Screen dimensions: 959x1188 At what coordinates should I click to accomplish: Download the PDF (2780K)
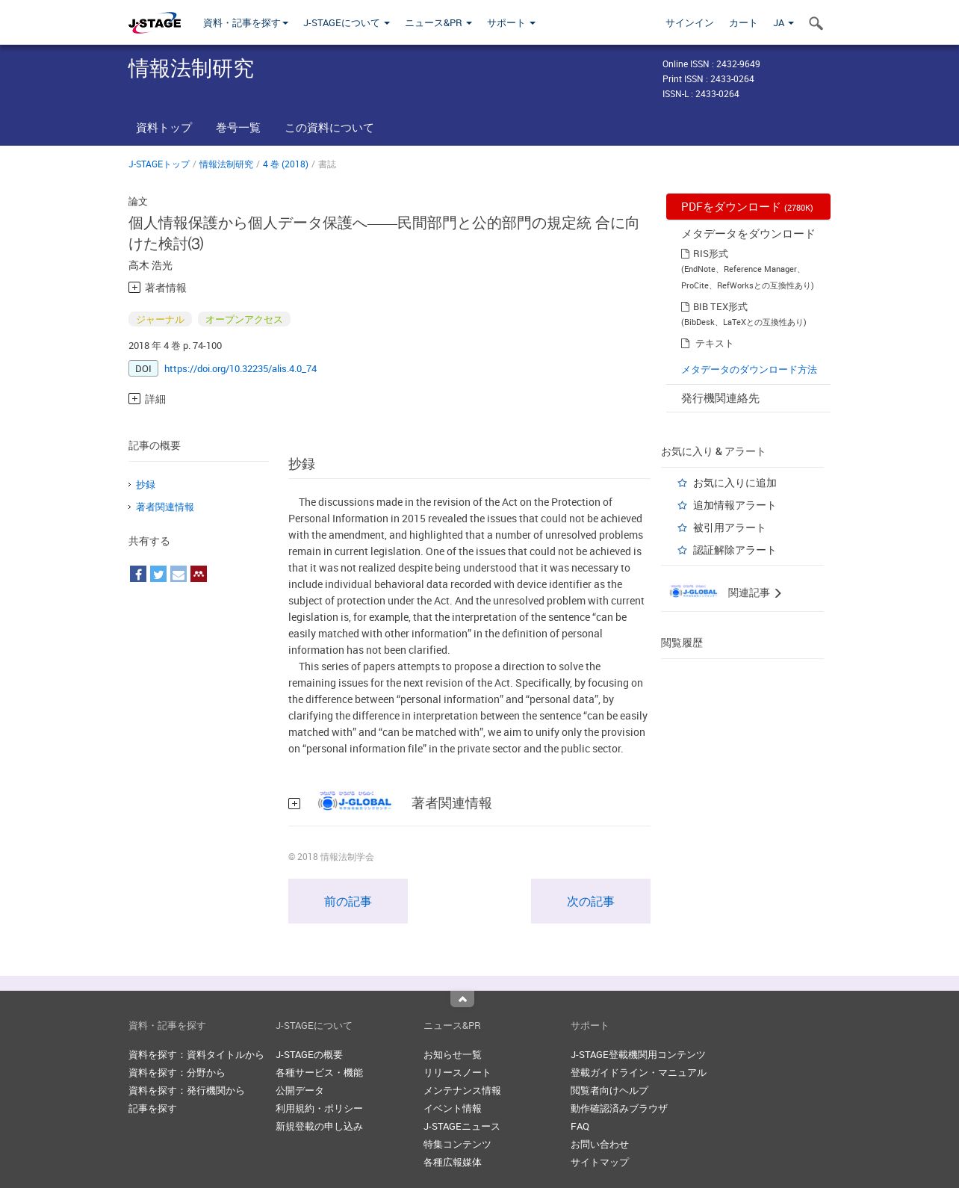point(748,207)
